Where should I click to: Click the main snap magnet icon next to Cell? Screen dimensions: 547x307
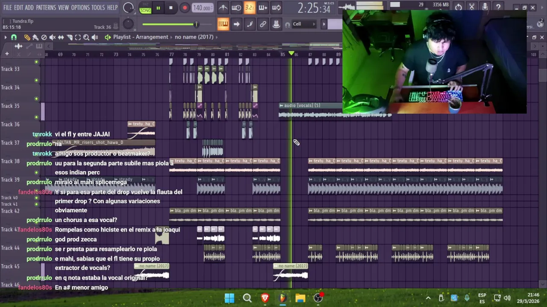click(x=287, y=24)
